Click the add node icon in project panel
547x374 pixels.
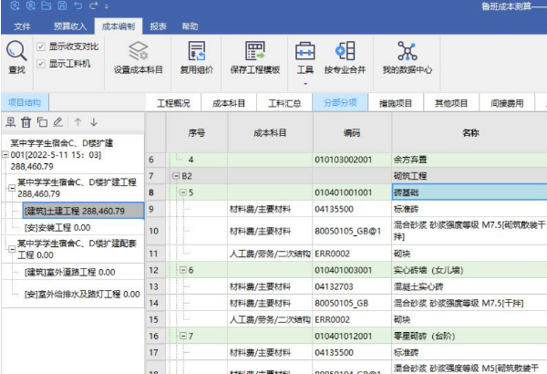(x=11, y=122)
